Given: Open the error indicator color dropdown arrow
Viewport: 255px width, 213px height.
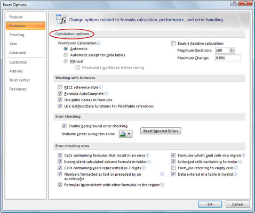Looking at the screenshot, I should 129,134.
